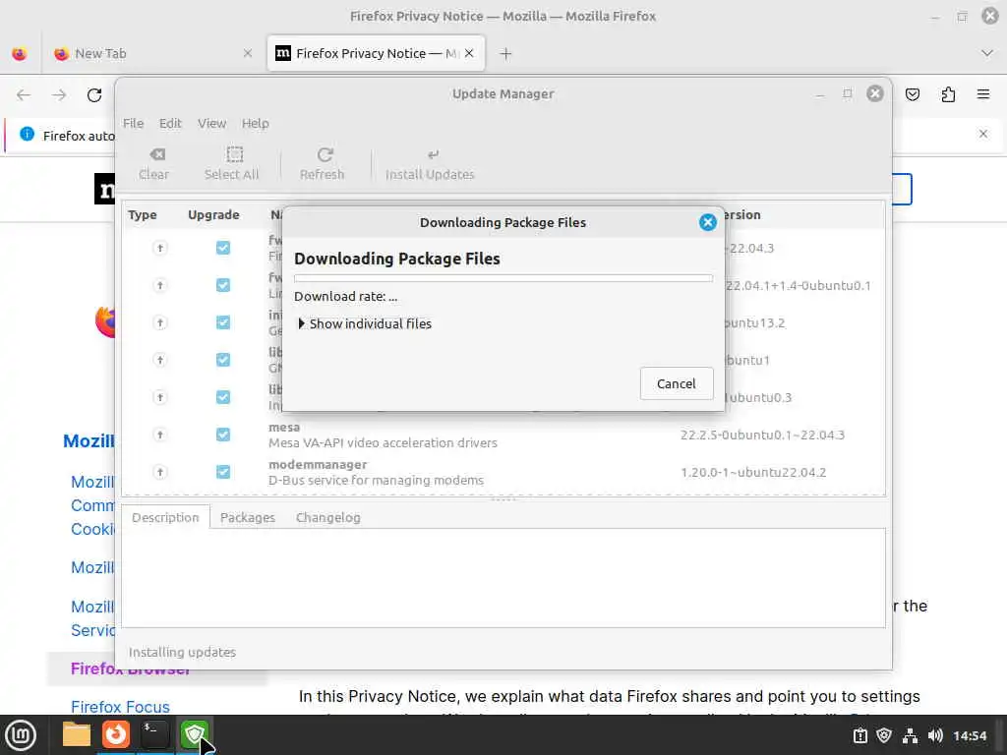This screenshot has width=1007, height=755.
Task: Open the View menu in Update Manager
Action: coord(212,123)
